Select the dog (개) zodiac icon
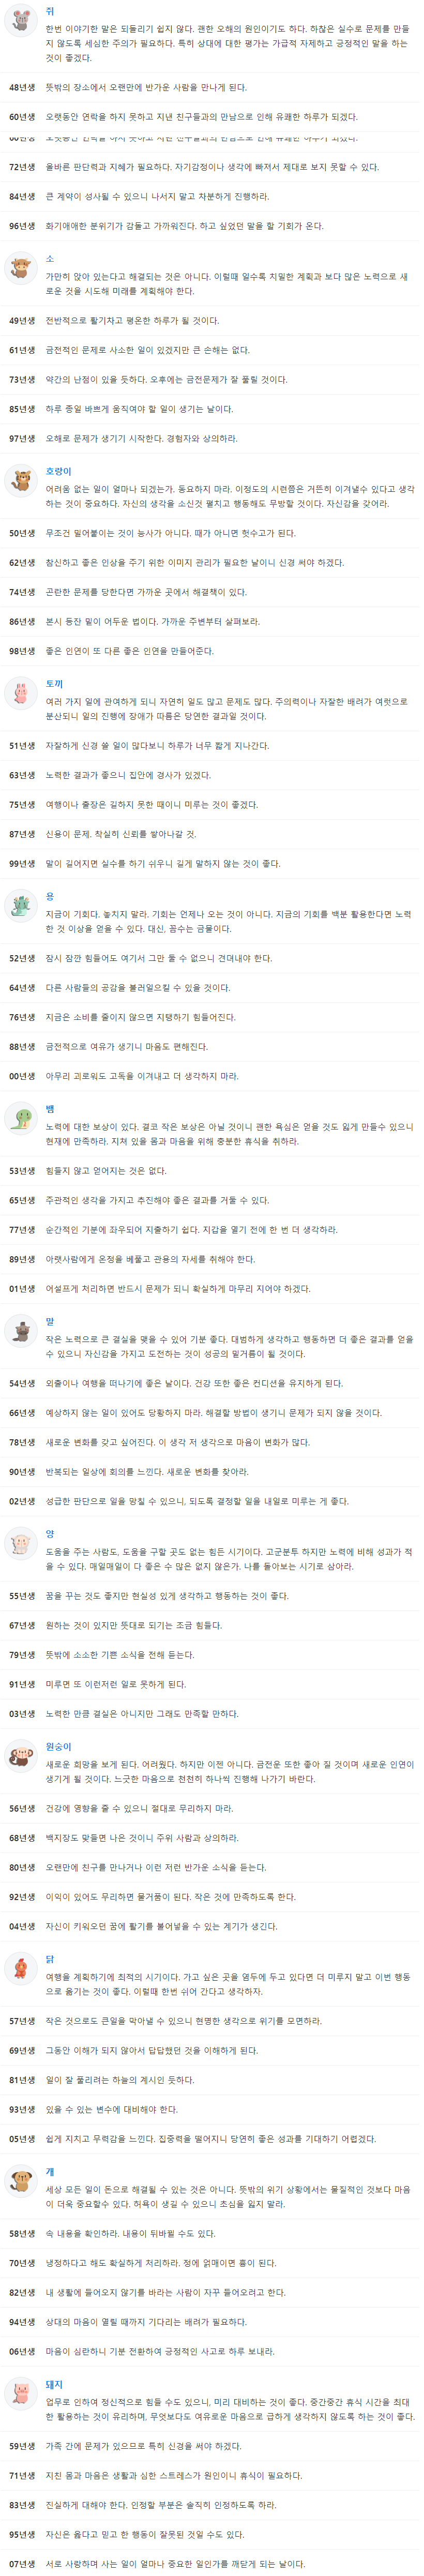Screen dimensions: 424x2576 tap(20, 2180)
